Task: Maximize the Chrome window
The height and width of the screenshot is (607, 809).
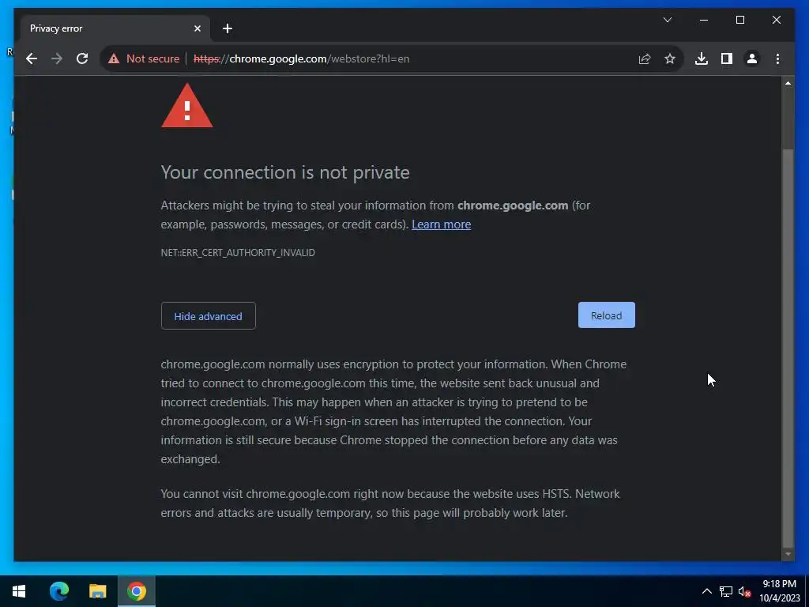Action: (739, 20)
